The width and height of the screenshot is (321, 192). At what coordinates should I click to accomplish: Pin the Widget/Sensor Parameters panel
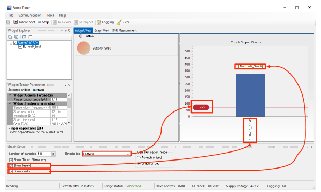[x=70, y=85]
